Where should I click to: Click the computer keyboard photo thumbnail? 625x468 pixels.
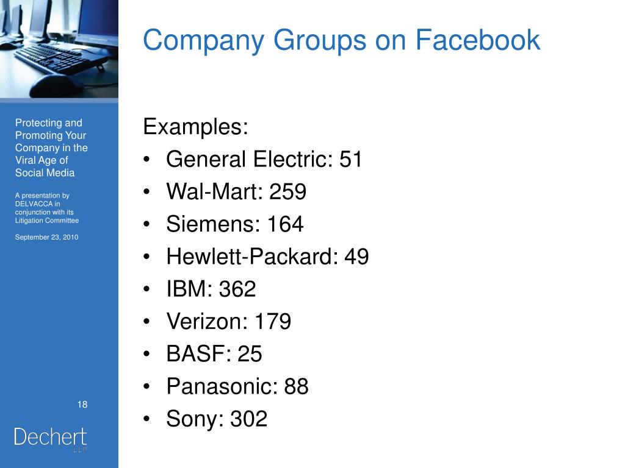[x=59, y=49]
